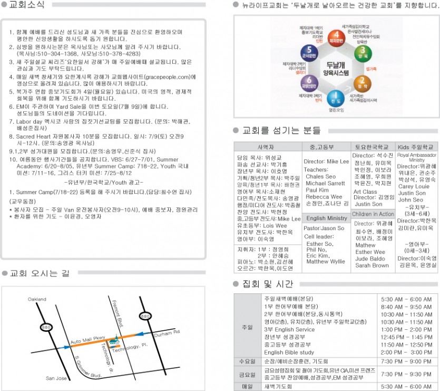
Task: Click the Durham Rd road label
Action: 167,333
